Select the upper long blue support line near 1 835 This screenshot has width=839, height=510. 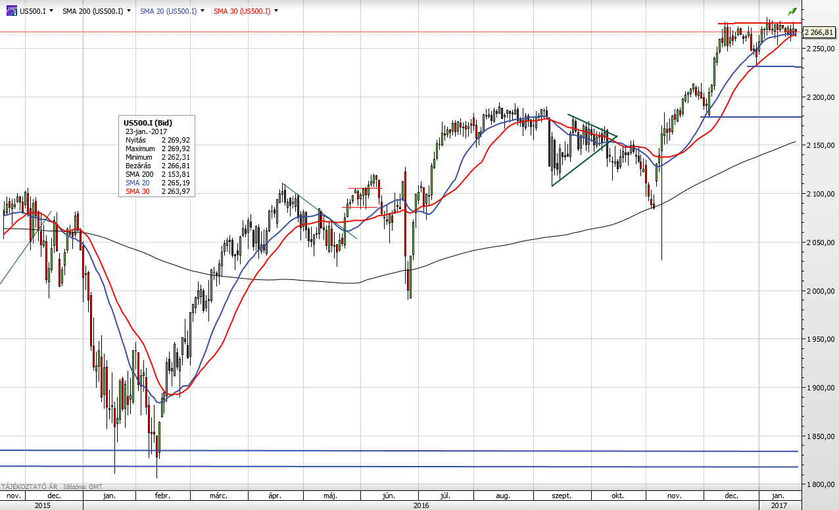(399, 451)
